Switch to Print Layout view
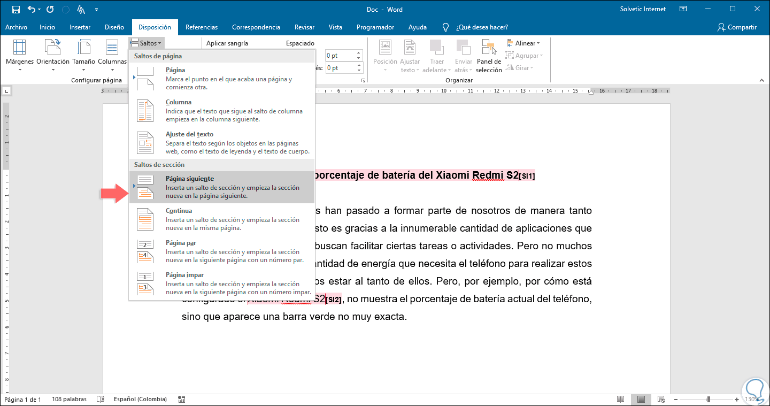Image resolution: width=770 pixels, height=406 pixels. click(x=641, y=399)
